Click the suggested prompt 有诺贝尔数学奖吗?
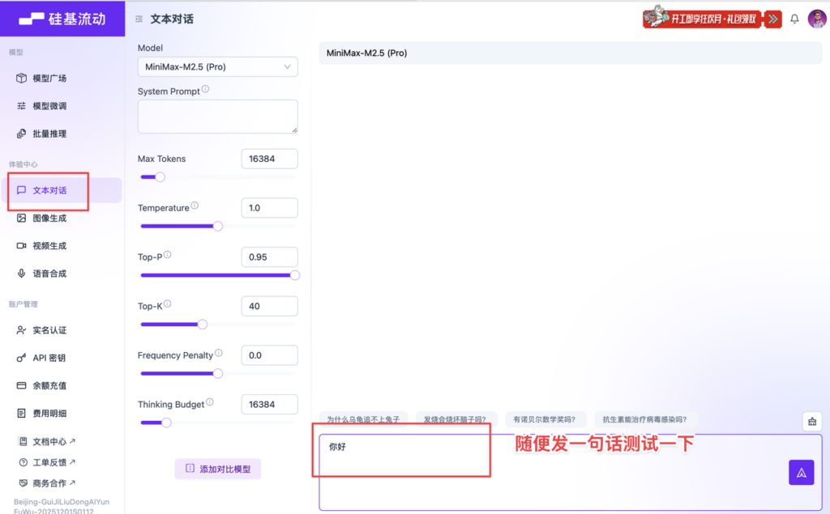 544,419
